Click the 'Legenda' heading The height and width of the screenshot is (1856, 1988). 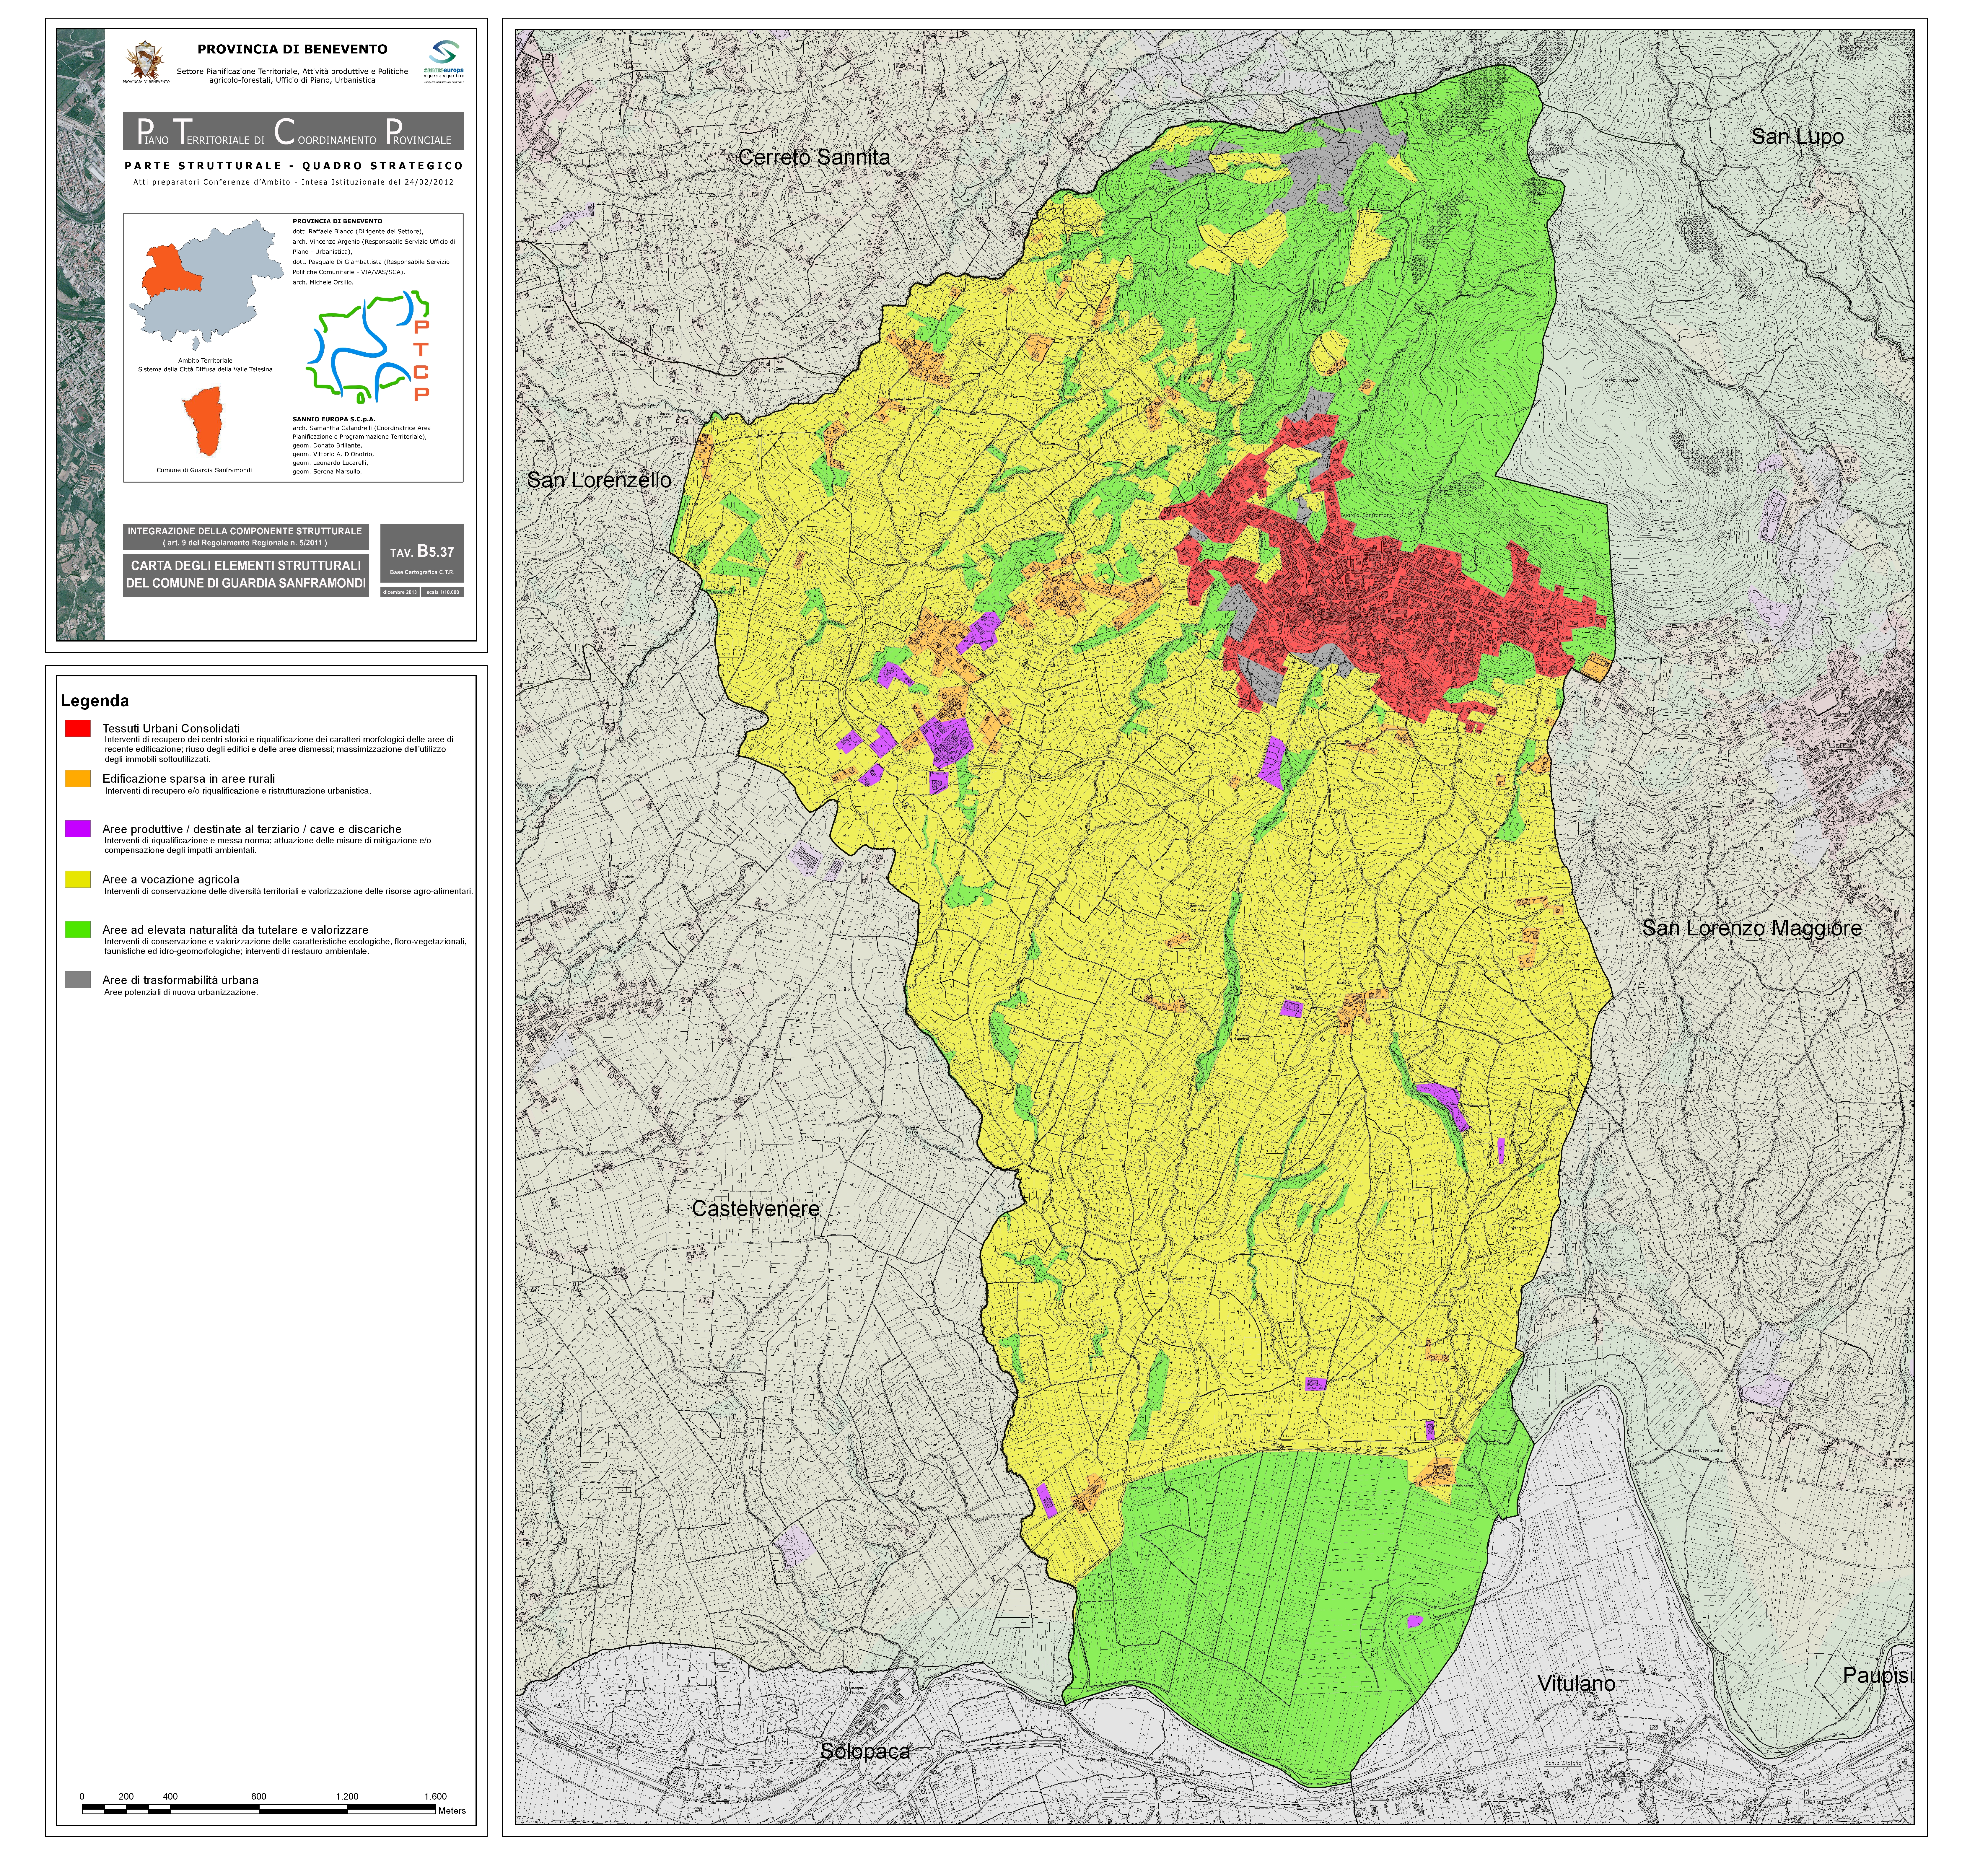pyautogui.click(x=95, y=701)
